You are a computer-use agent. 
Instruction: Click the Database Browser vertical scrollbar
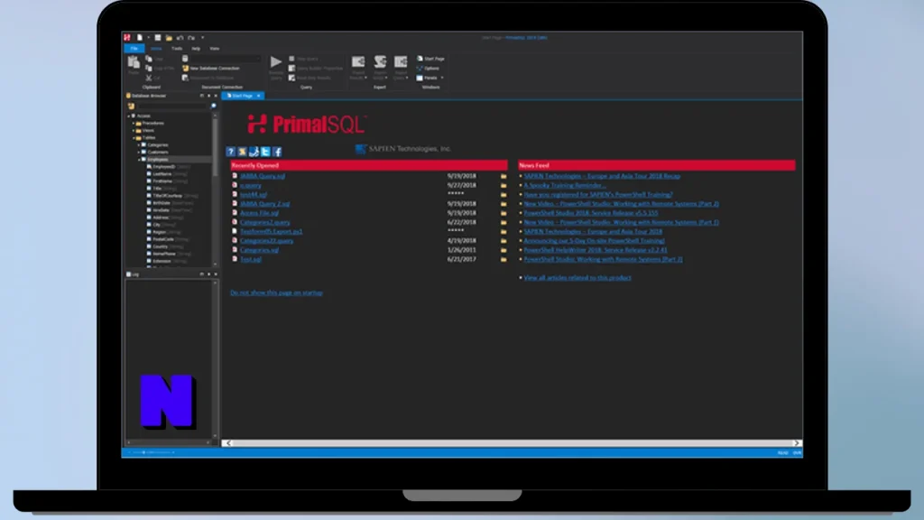click(x=215, y=147)
